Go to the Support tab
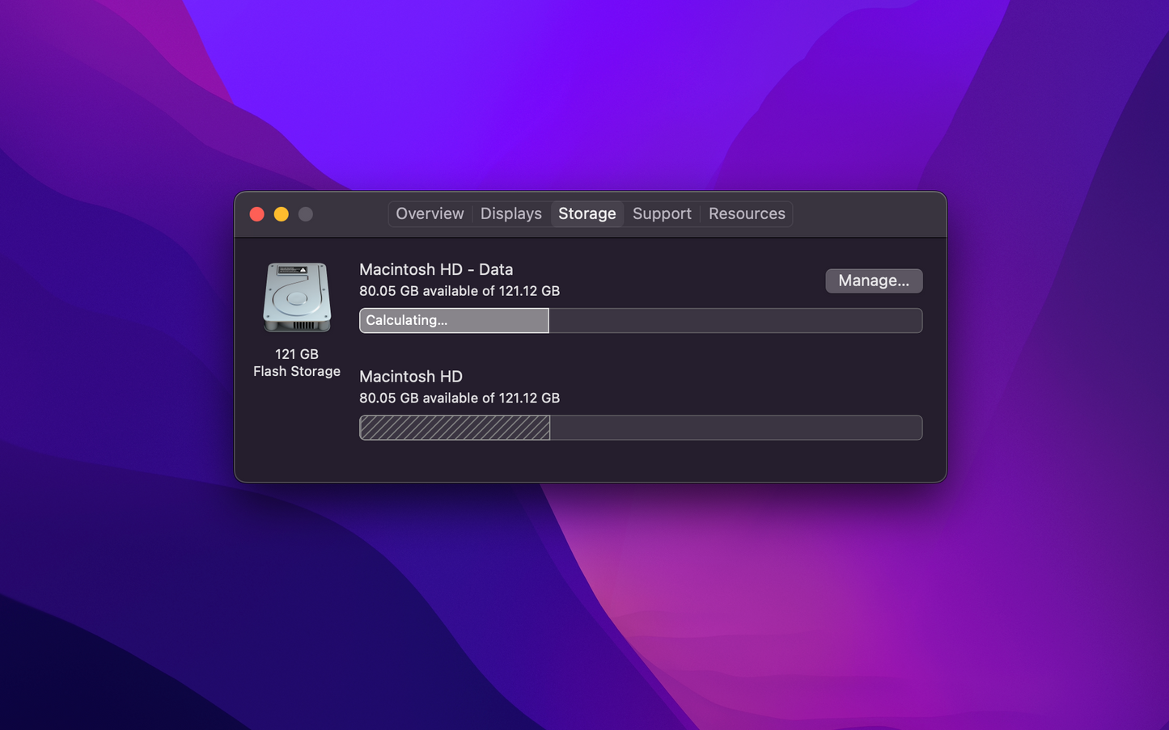The image size is (1169, 730). pos(662,214)
